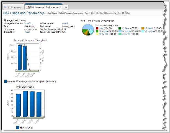
Task: Open a new tab with the plus button
Action: (66, 7)
